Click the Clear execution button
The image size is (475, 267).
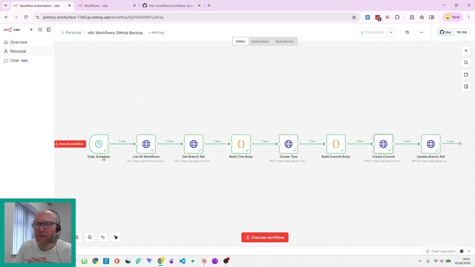[440, 251]
